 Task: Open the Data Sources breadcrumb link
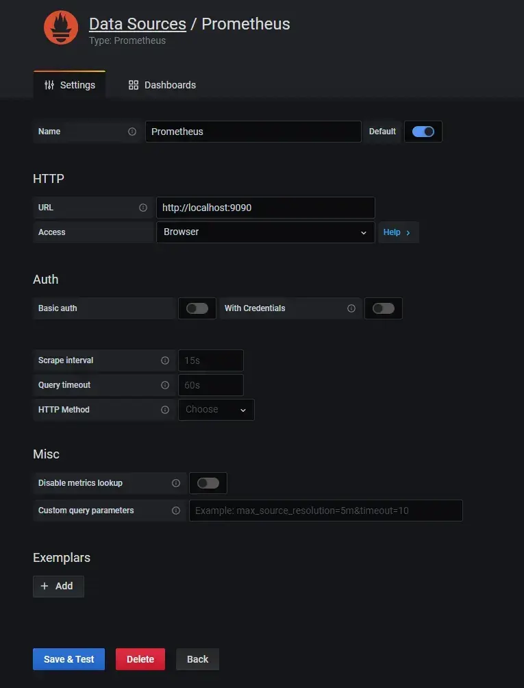tap(138, 24)
